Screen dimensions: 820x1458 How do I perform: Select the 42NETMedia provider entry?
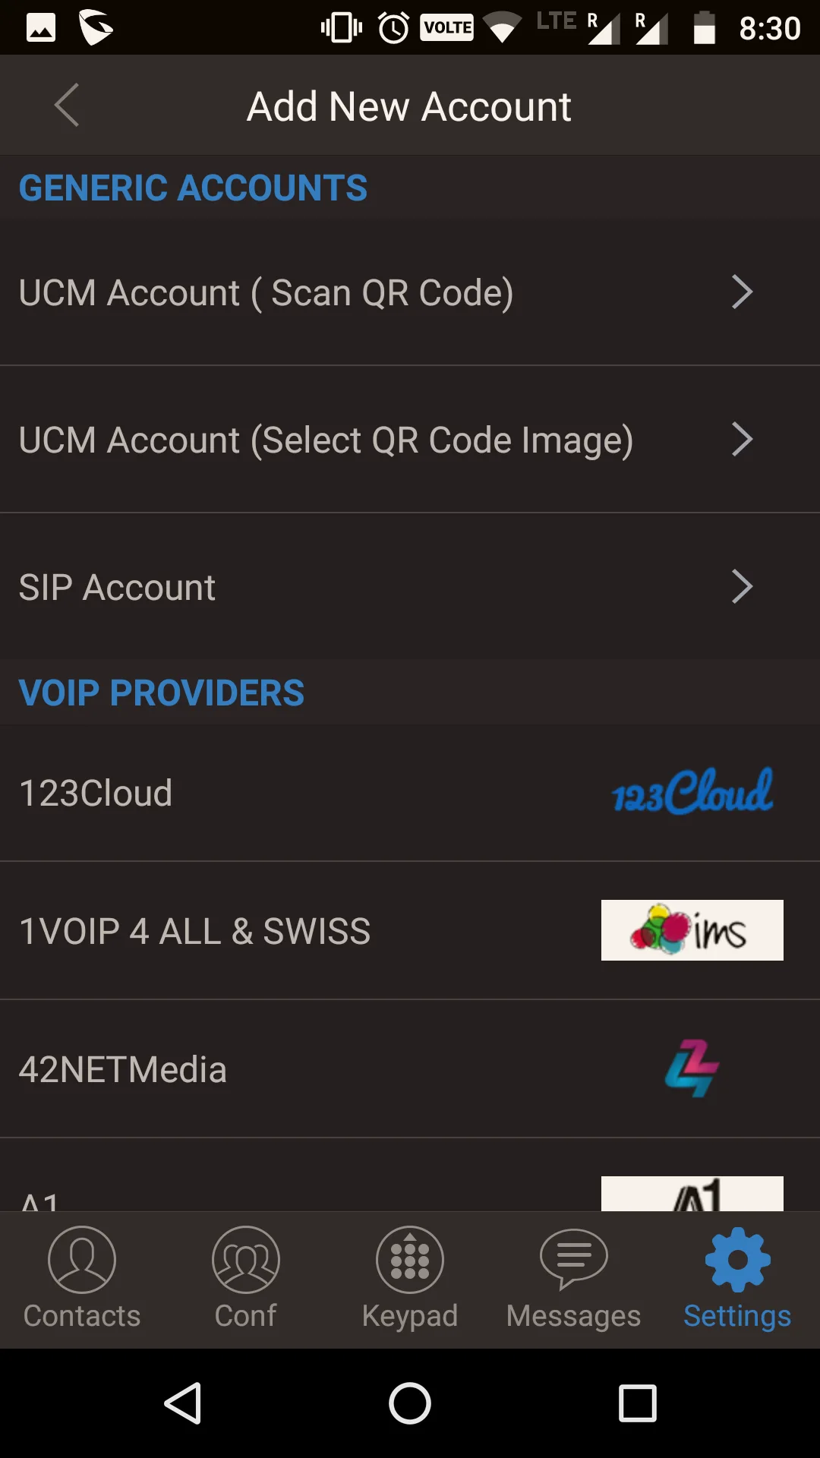[x=123, y=1070]
